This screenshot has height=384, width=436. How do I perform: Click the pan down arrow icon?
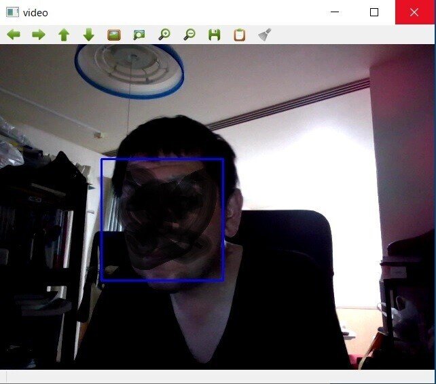coord(89,35)
